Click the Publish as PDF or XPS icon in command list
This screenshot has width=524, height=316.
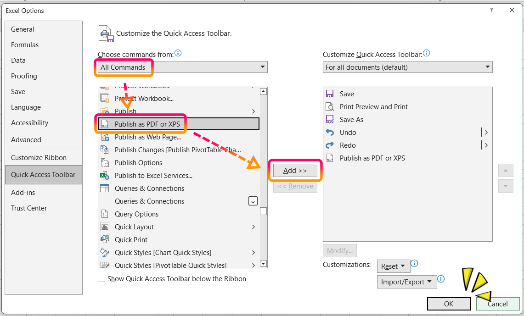coord(105,124)
